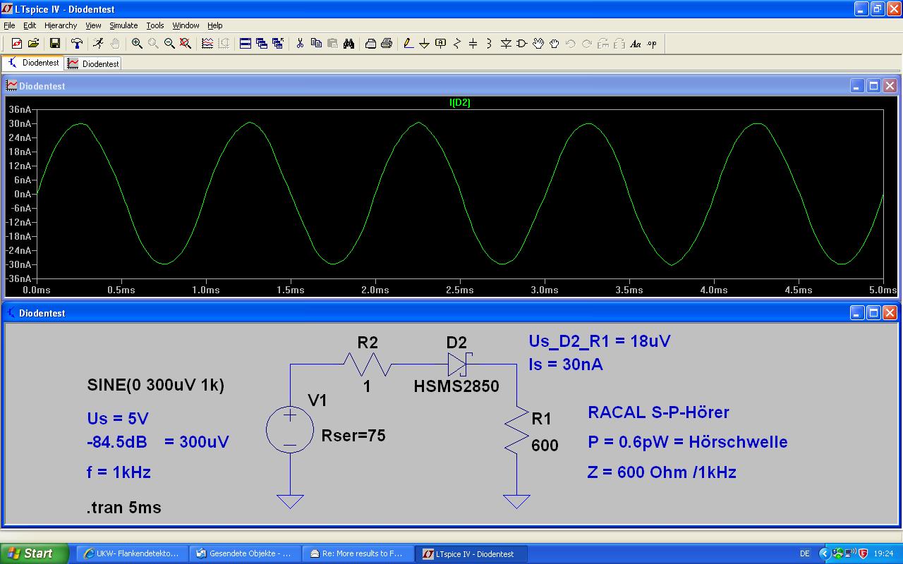Image resolution: width=903 pixels, height=564 pixels.
Task: Click the Run simulation icon
Action: coord(98,44)
